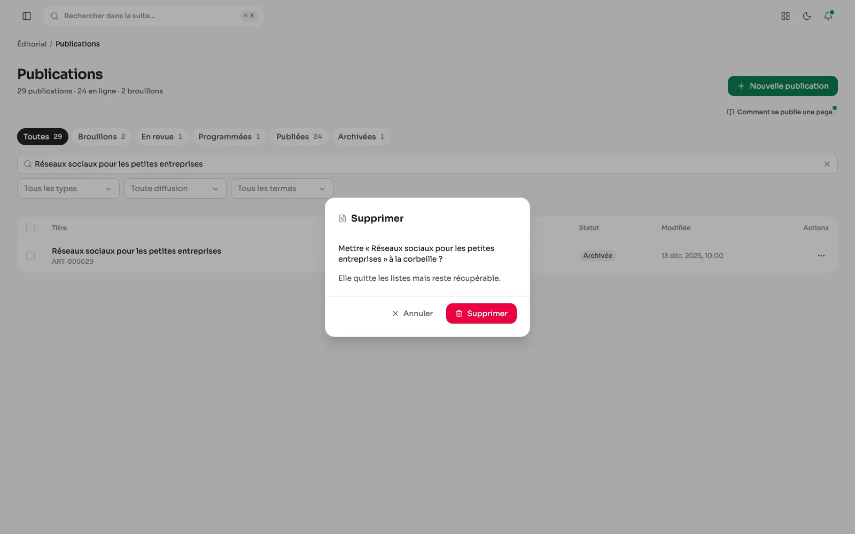Switch to the En revue tab
This screenshot has height=534, width=855.
coord(162,137)
